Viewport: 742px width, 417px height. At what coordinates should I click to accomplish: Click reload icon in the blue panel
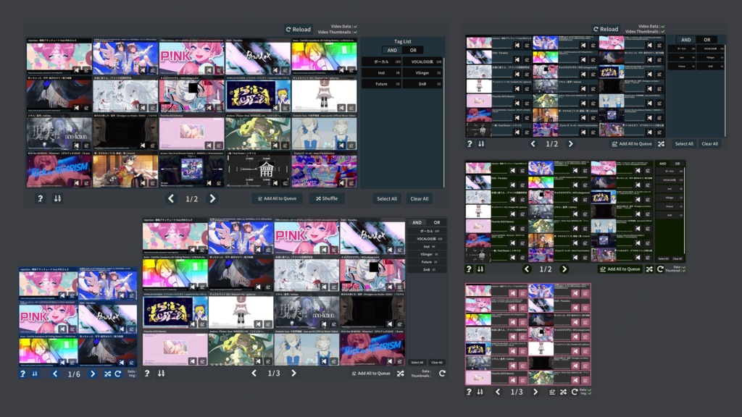coord(118,374)
